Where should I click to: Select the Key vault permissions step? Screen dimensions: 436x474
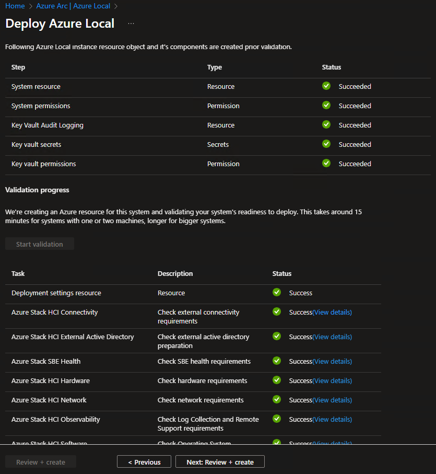tap(218, 165)
